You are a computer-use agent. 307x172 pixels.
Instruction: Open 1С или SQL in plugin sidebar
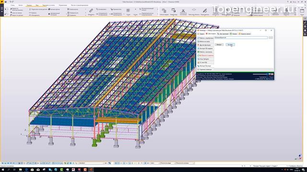[x=205, y=63]
